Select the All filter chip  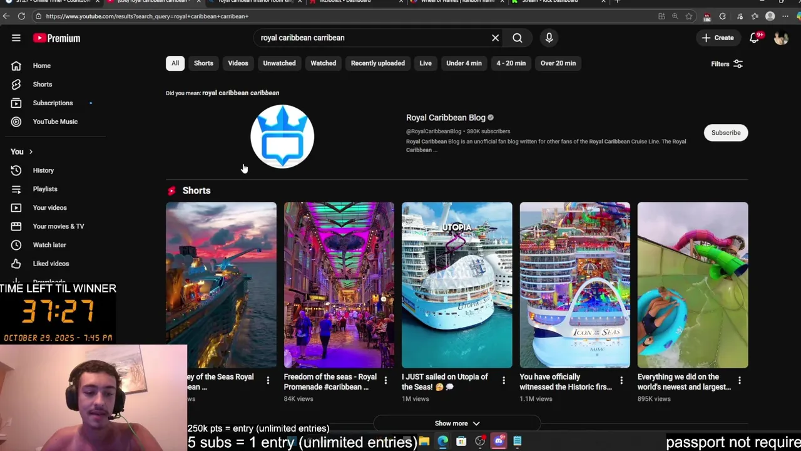tap(175, 63)
